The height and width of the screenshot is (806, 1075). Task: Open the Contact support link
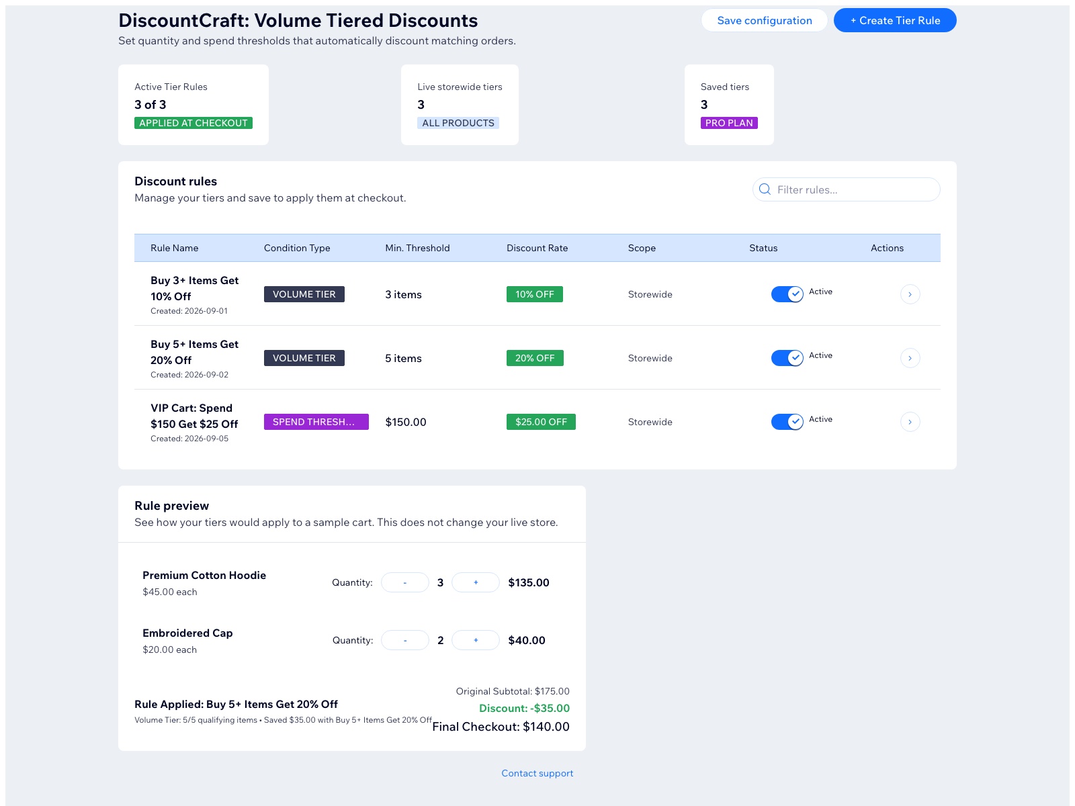[537, 773]
